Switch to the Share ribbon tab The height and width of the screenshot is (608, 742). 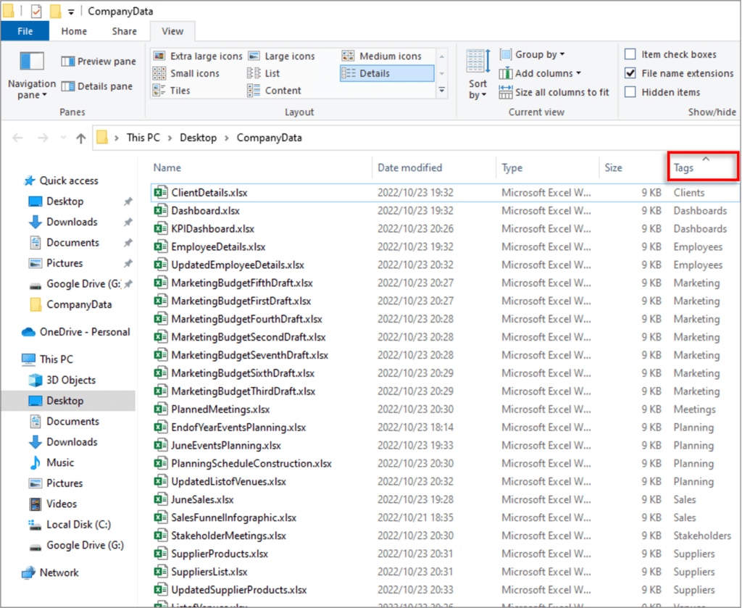[x=124, y=31]
